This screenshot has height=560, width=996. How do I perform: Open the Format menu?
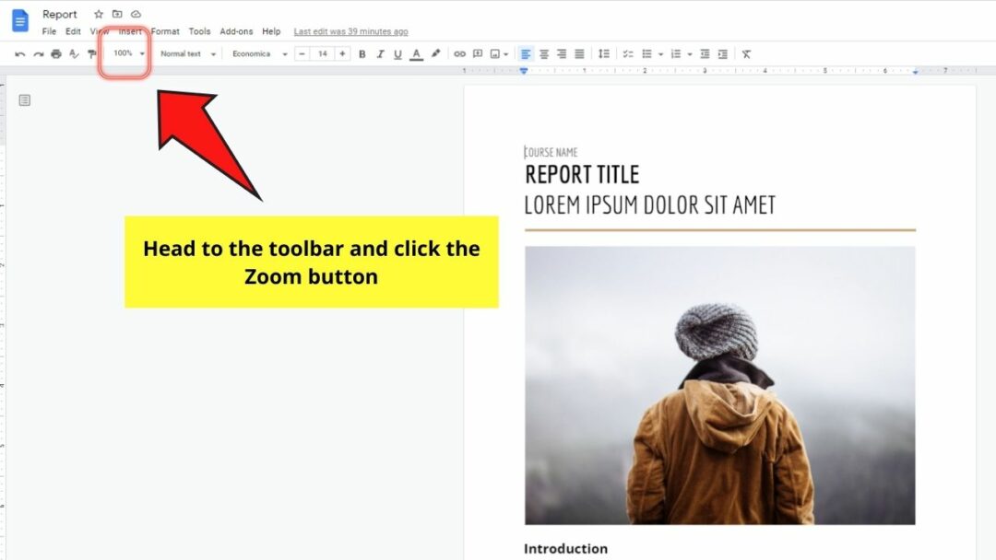pos(165,30)
